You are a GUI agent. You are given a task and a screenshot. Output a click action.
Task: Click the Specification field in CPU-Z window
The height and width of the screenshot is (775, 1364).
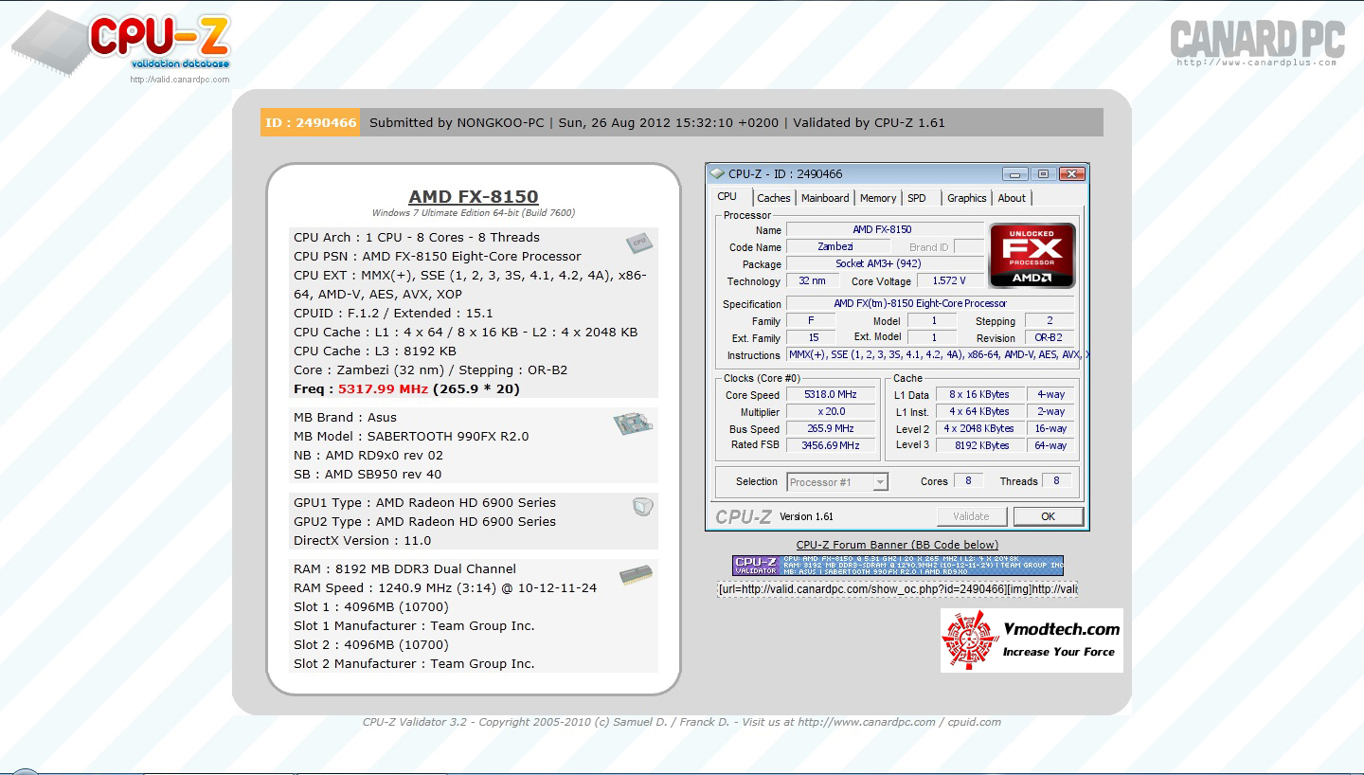click(929, 304)
